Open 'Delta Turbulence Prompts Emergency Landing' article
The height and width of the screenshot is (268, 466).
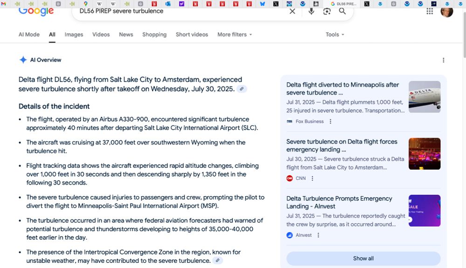(x=339, y=202)
